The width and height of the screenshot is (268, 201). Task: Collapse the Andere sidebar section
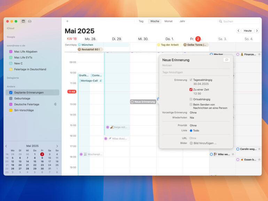click(11, 86)
